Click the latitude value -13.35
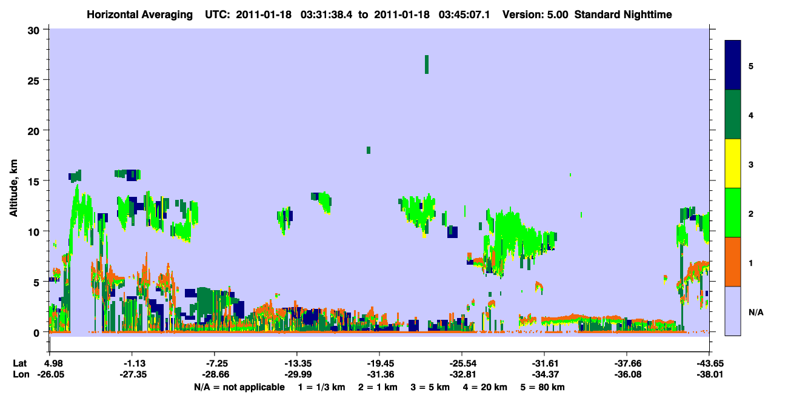 pos(296,363)
